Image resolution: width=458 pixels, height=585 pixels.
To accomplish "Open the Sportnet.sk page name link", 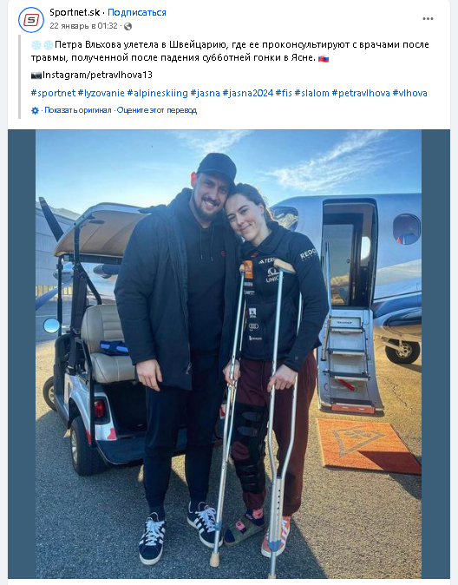I will (x=75, y=12).
